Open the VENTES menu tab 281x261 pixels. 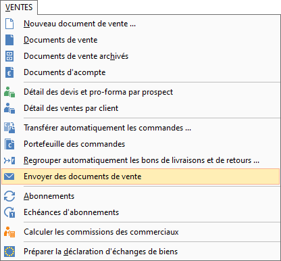coord(19,7)
